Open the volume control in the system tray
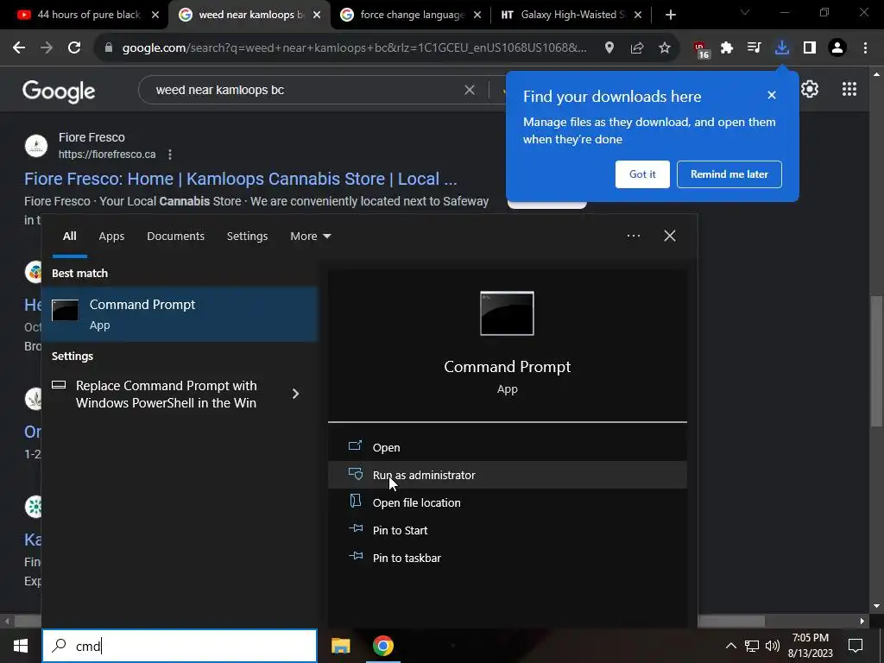Image resolution: width=884 pixels, height=663 pixels. point(773,646)
